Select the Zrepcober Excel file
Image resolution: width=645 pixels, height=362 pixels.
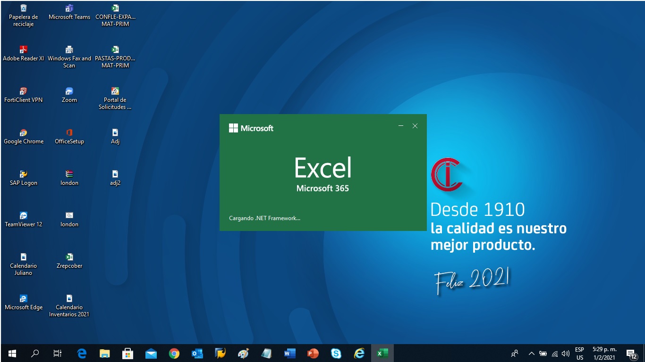pyautogui.click(x=69, y=261)
